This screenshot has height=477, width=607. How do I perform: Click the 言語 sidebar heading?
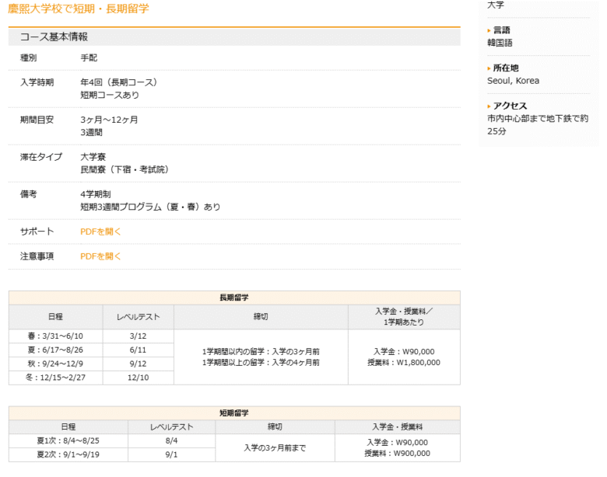tap(501, 30)
